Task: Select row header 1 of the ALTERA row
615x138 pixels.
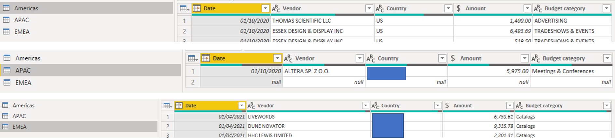Action: [193, 71]
